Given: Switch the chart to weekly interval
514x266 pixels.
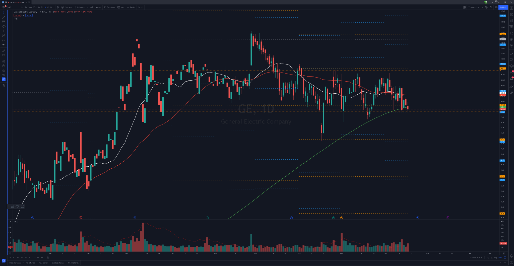Looking at the screenshot, I should (48, 7).
